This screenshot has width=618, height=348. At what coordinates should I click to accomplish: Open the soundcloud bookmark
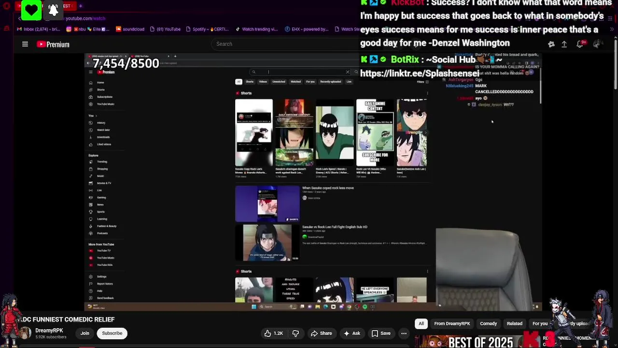click(x=130, y=29)
